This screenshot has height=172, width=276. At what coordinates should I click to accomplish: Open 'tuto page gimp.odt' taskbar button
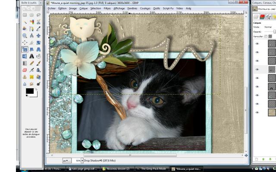click(83, 169)
